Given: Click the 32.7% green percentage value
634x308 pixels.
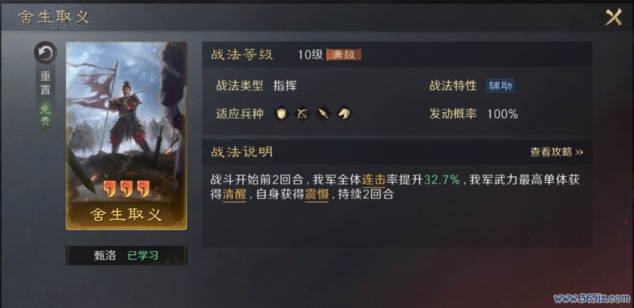Looking at the screenshot, I should 442,180.
